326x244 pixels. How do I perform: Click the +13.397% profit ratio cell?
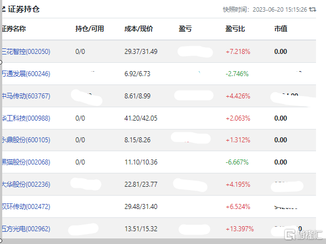(240, 229)
